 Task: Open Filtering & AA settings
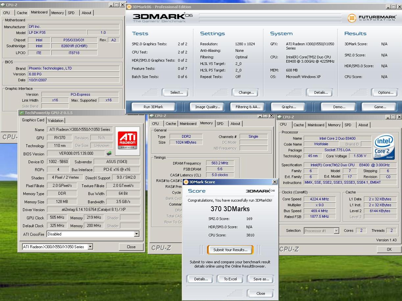248,107
